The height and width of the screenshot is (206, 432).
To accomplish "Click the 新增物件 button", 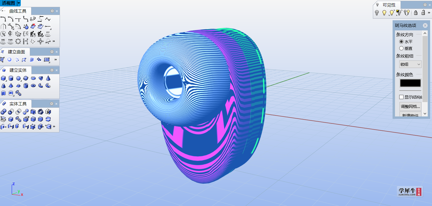I will click(410, 115).
